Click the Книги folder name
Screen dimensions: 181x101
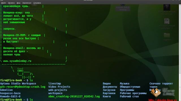tap(107, 97)
